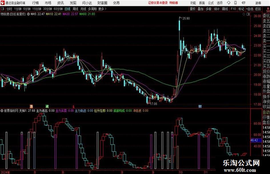Open the 交易 menu

click(116, 3)
